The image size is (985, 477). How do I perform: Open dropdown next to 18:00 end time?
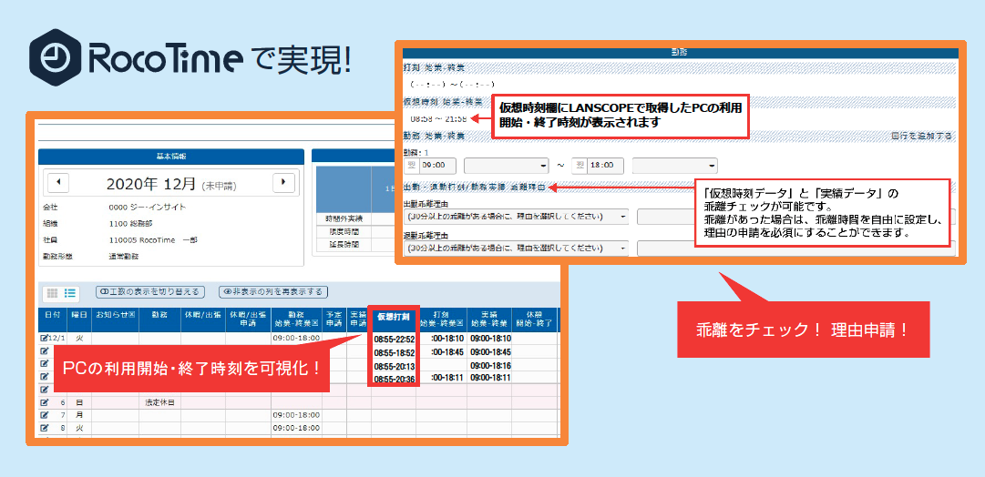675,166
